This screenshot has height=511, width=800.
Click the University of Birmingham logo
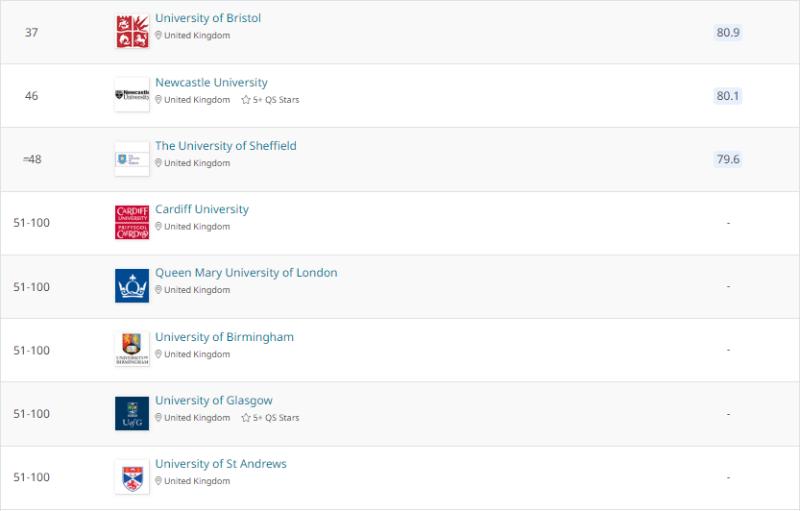(132, 350)
